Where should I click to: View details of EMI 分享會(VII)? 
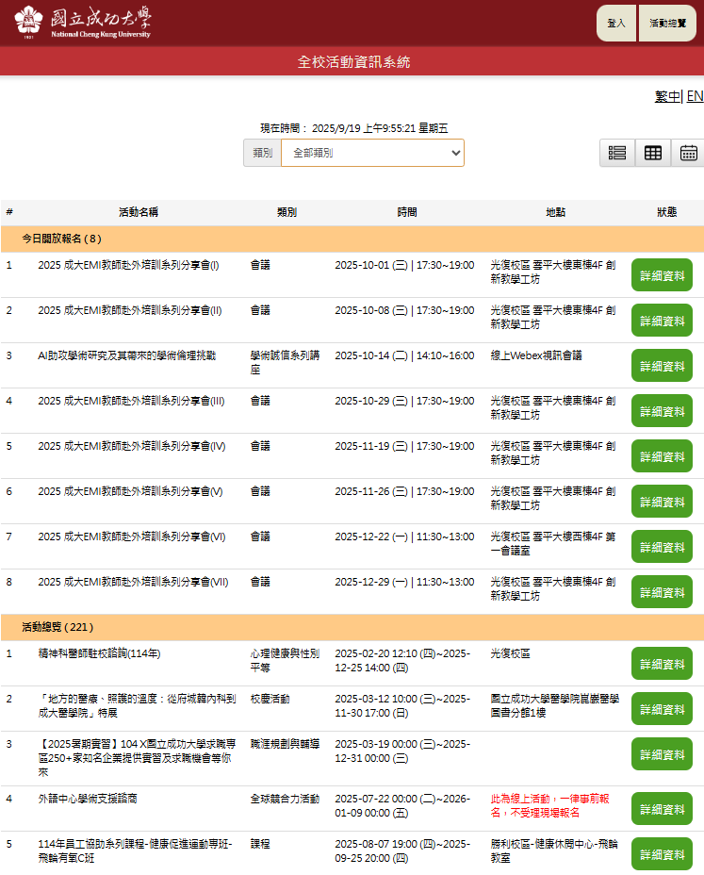(662, 592)
